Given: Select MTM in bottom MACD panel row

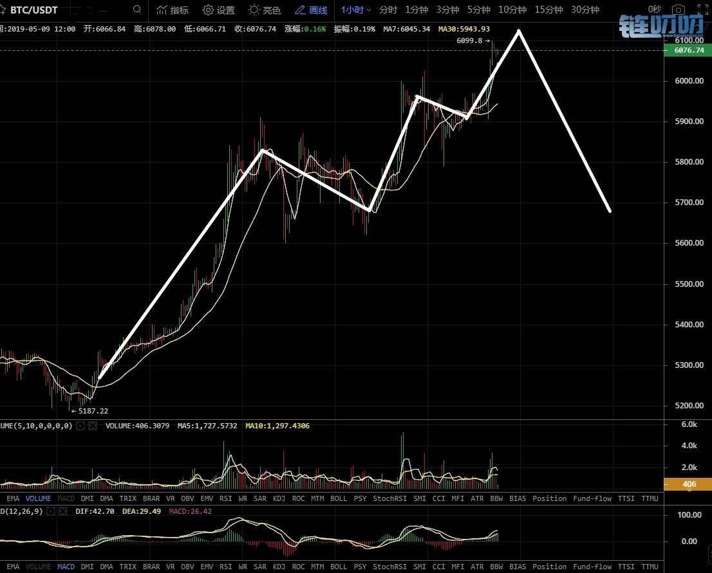Looking at the screenshot, I should [x=317, y=566].
